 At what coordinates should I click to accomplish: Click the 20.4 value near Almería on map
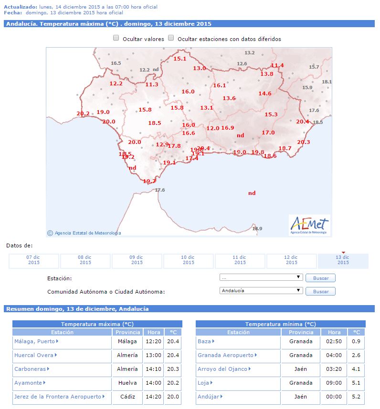click(x=303, y=122)
